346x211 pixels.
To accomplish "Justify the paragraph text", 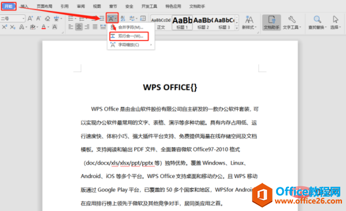I will (x=95, y=27).
